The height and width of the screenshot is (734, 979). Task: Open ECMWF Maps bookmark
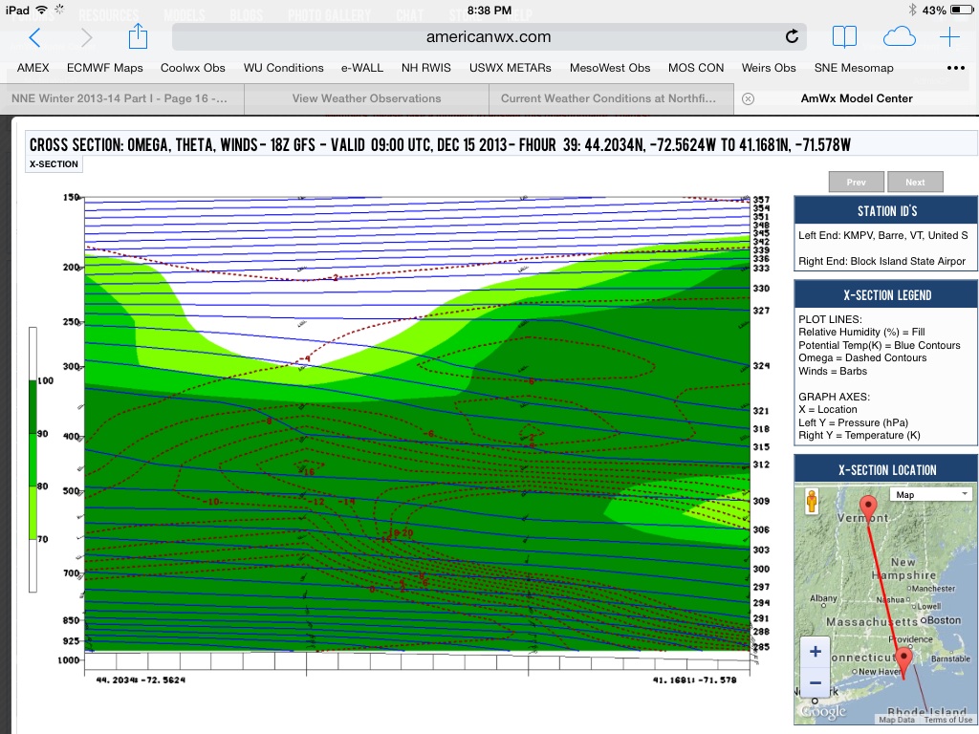[x=104, y=68]
